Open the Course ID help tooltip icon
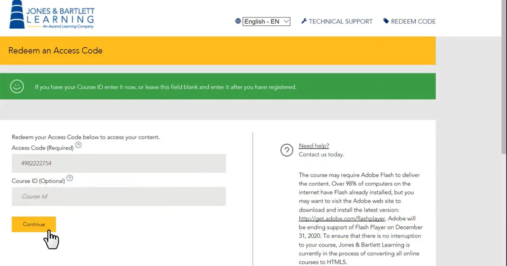The height and width of the screenshot is (266, 507). 70,179
